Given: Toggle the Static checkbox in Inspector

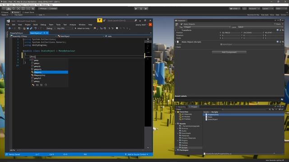Looking at the screenshot, I should click(275, 24).
